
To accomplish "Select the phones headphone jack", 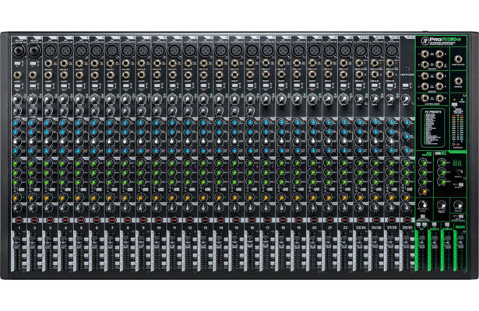I will tap(458, 81).
